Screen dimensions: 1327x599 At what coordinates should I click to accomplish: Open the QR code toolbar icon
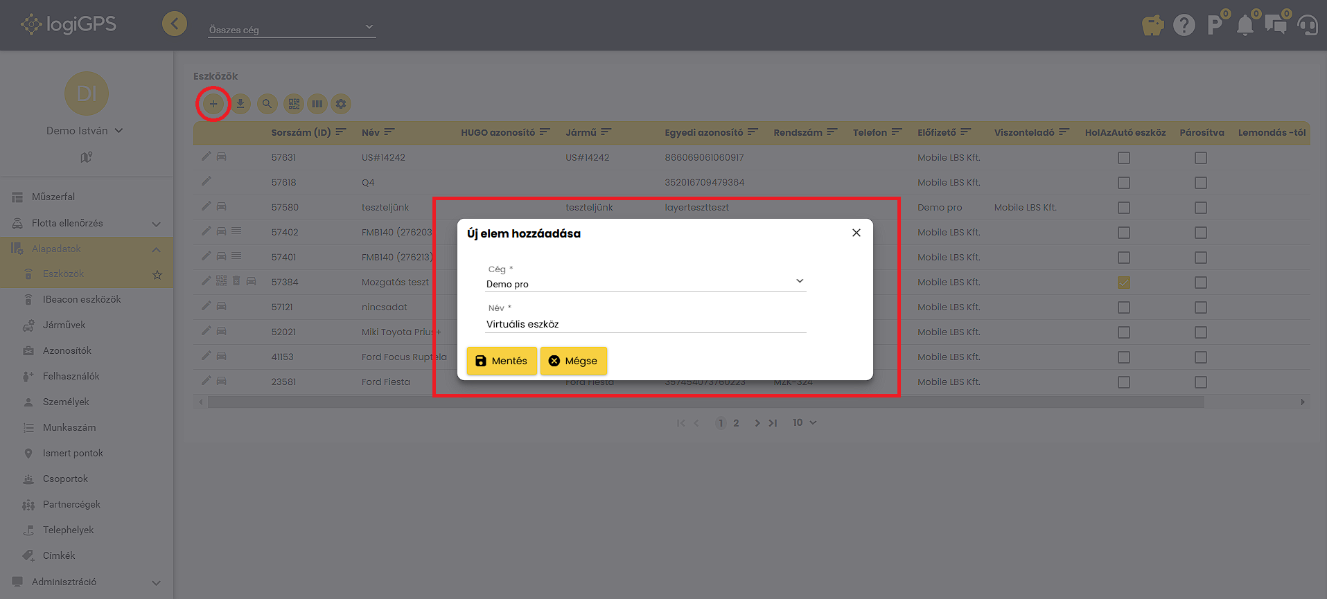[294, 104]
